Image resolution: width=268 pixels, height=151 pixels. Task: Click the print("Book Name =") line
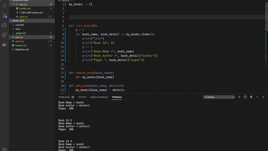click(x=108, y=51)
